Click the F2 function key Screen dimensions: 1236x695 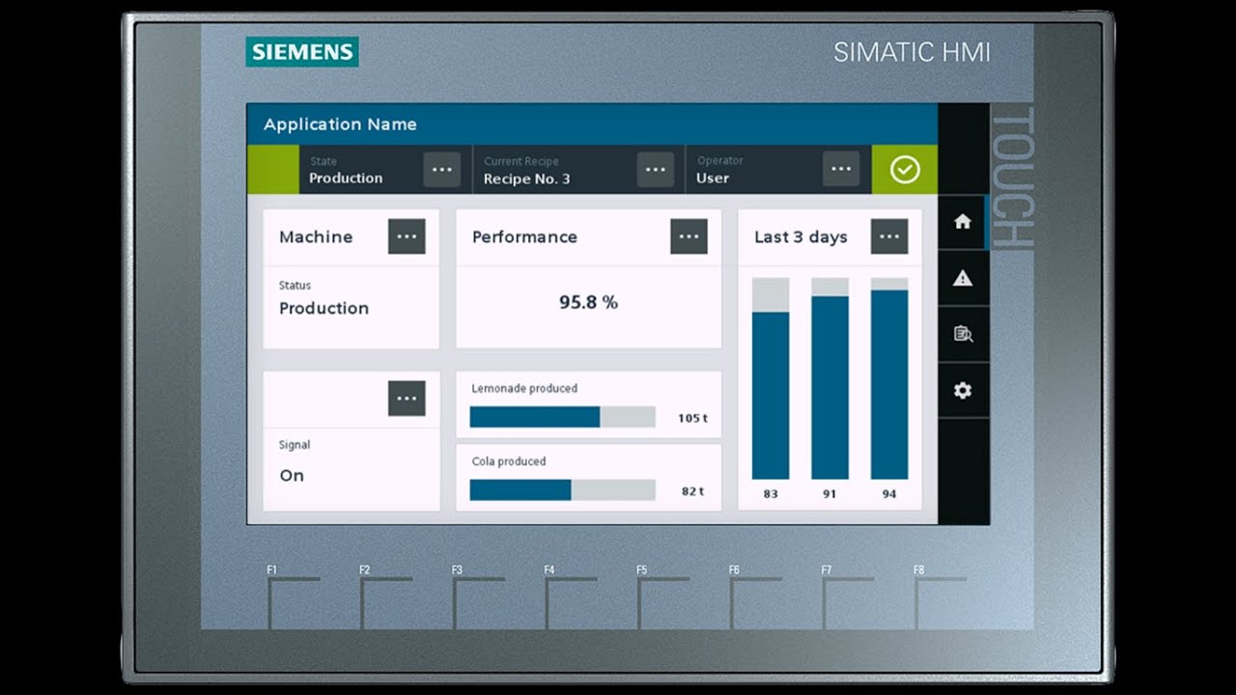click(386, 598)
